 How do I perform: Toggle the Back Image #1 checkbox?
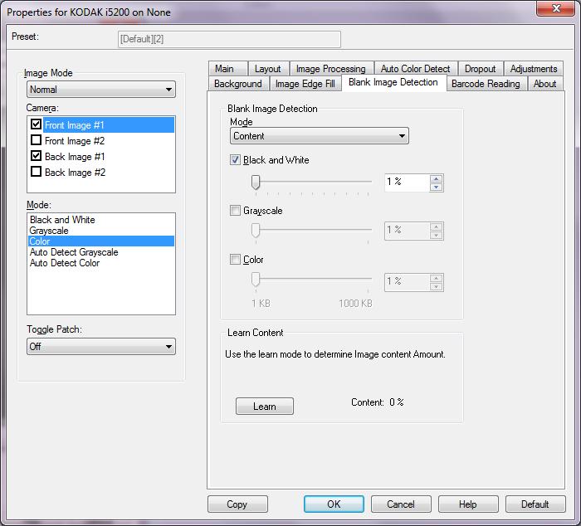[36, 156]
